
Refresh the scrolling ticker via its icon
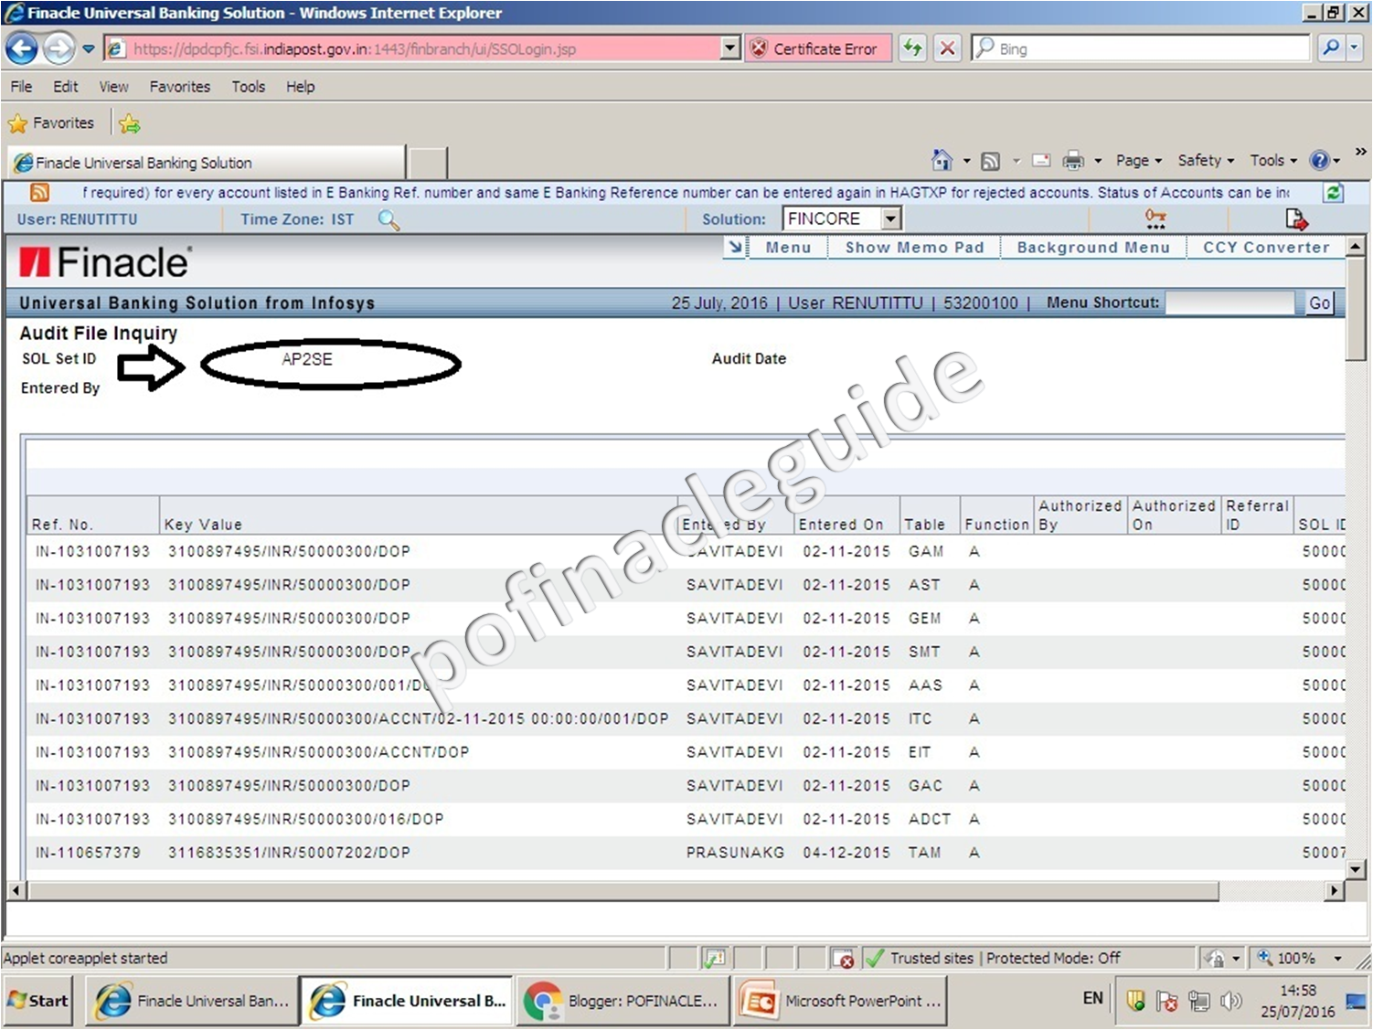tap(1333, 193)
